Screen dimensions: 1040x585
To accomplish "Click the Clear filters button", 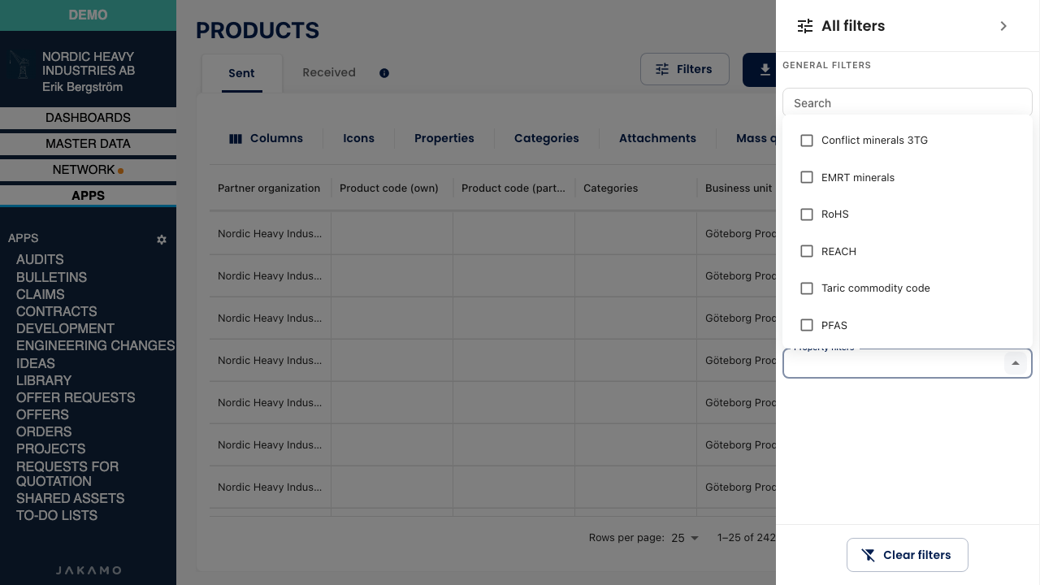I will coord(908,555).
